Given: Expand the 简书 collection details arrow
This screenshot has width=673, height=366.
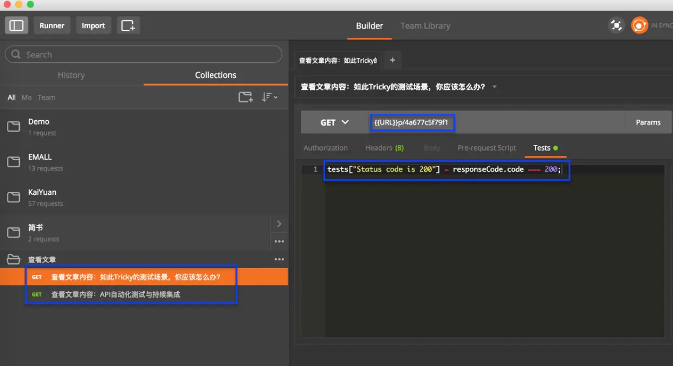Looking at the screenshot, I should click(x=279, y=224).
